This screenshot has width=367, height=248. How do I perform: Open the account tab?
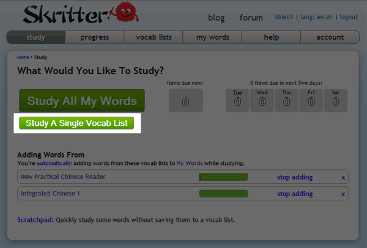(330, 37)
